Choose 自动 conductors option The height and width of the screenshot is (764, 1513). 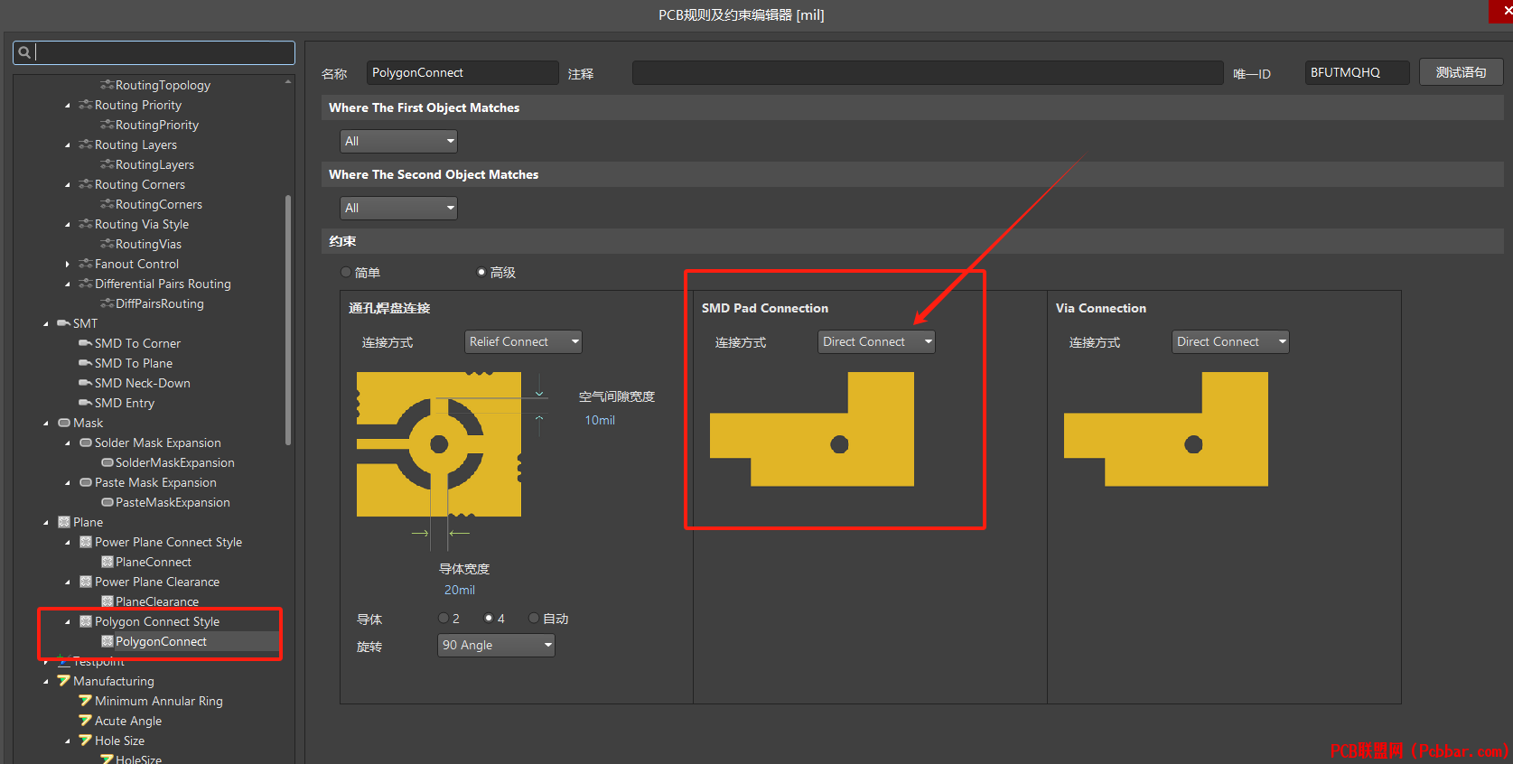(x=534, y=619)
